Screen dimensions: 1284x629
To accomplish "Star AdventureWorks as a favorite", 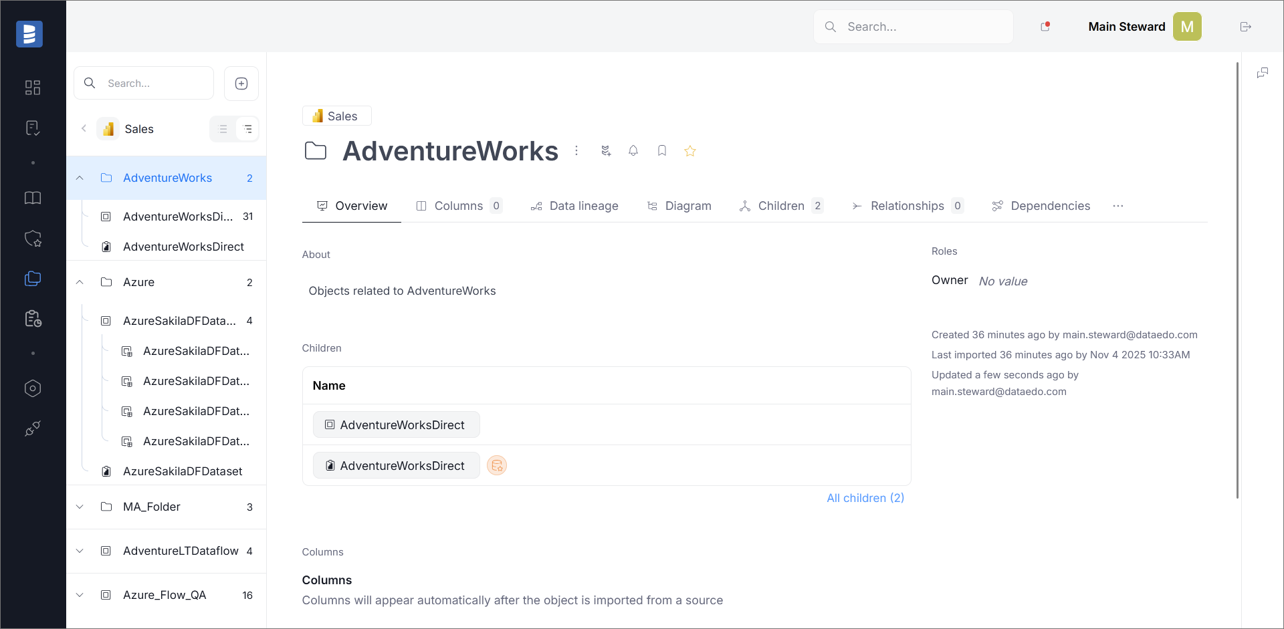I will click(690, 151).
